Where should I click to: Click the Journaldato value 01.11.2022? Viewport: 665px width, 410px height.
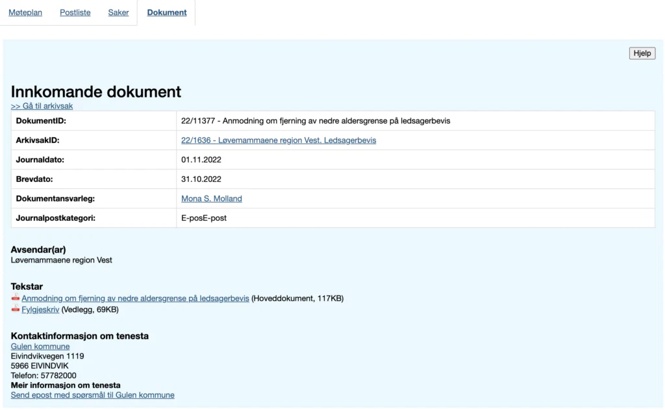tap(201, 160)
